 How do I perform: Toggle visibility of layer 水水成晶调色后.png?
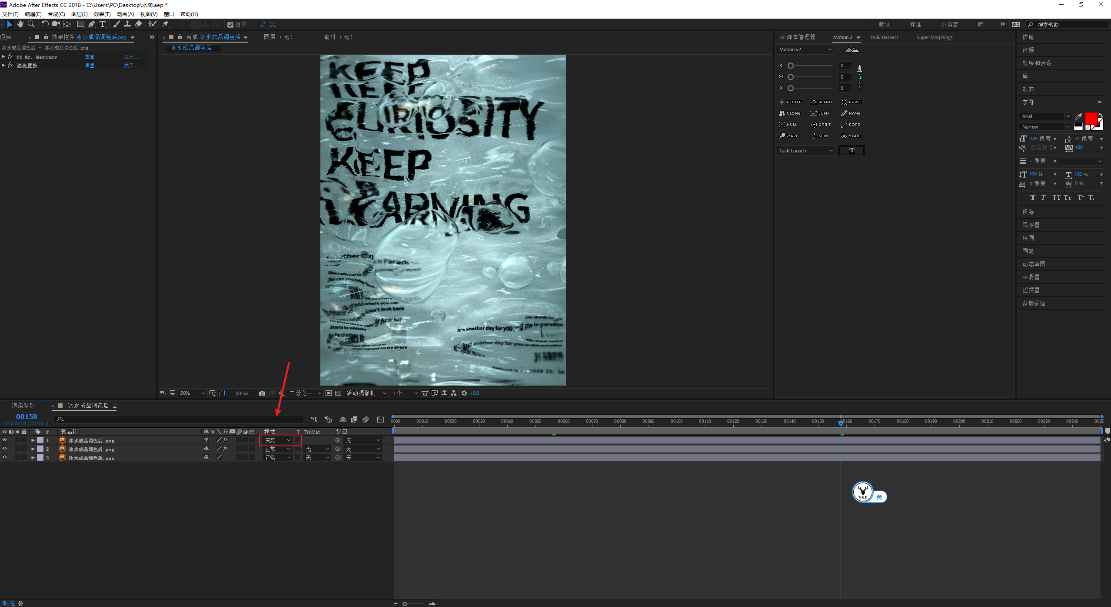pyautogui.click(x=5, y=440)
